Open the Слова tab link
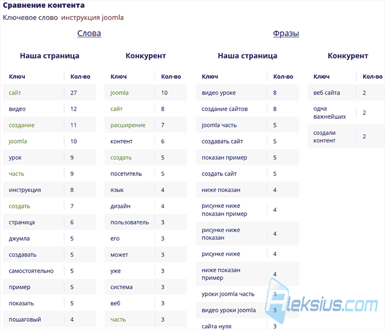 click(x=89, y=33)
